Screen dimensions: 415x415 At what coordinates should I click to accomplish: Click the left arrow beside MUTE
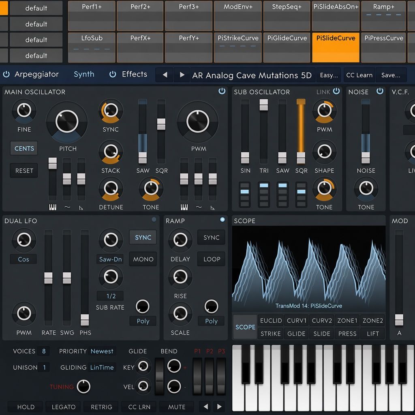click(x=205, y=406)
